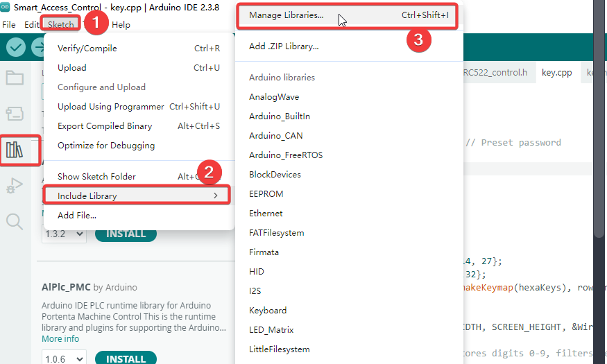Open the Boards Manager sidebar icon
607x364 pixels.
tap(15, 114)
